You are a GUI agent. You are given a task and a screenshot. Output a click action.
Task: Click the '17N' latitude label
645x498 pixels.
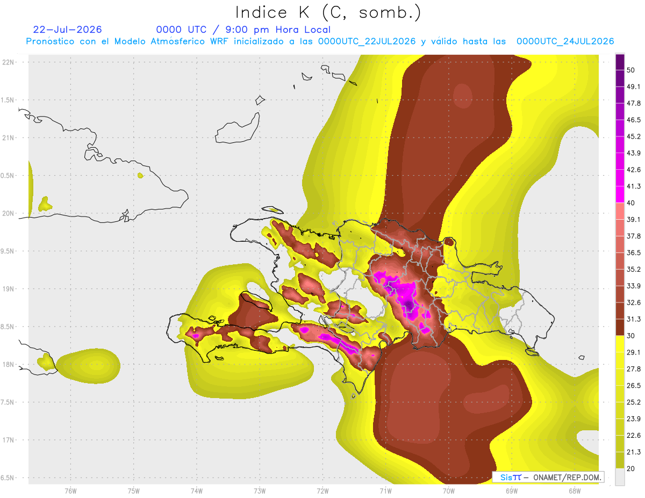pos(9,440)
